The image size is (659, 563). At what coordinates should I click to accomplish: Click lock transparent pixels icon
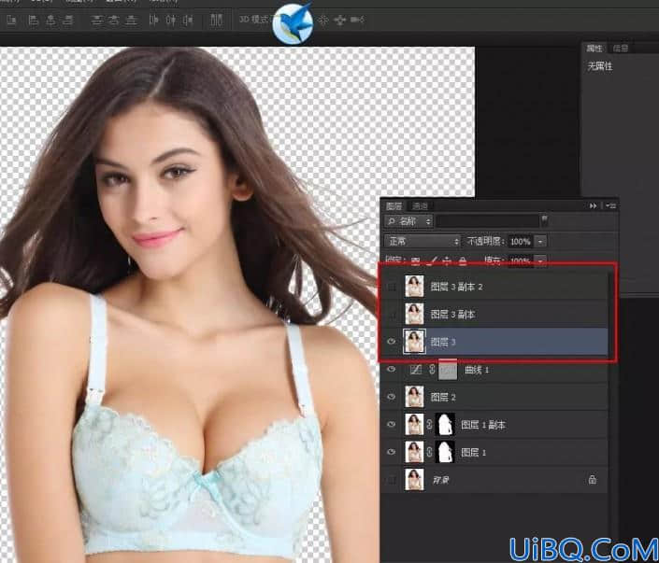(415, 261)
